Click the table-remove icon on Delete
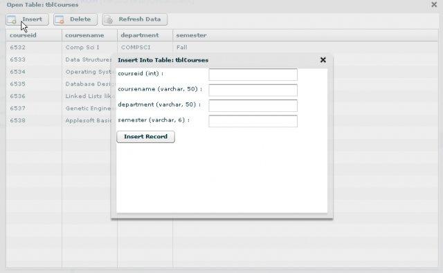 pos(60,20)
